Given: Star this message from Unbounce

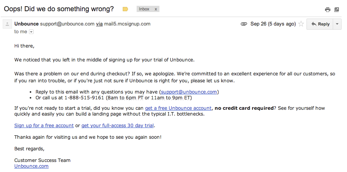Looking at the screenshot, I should 301,24.
